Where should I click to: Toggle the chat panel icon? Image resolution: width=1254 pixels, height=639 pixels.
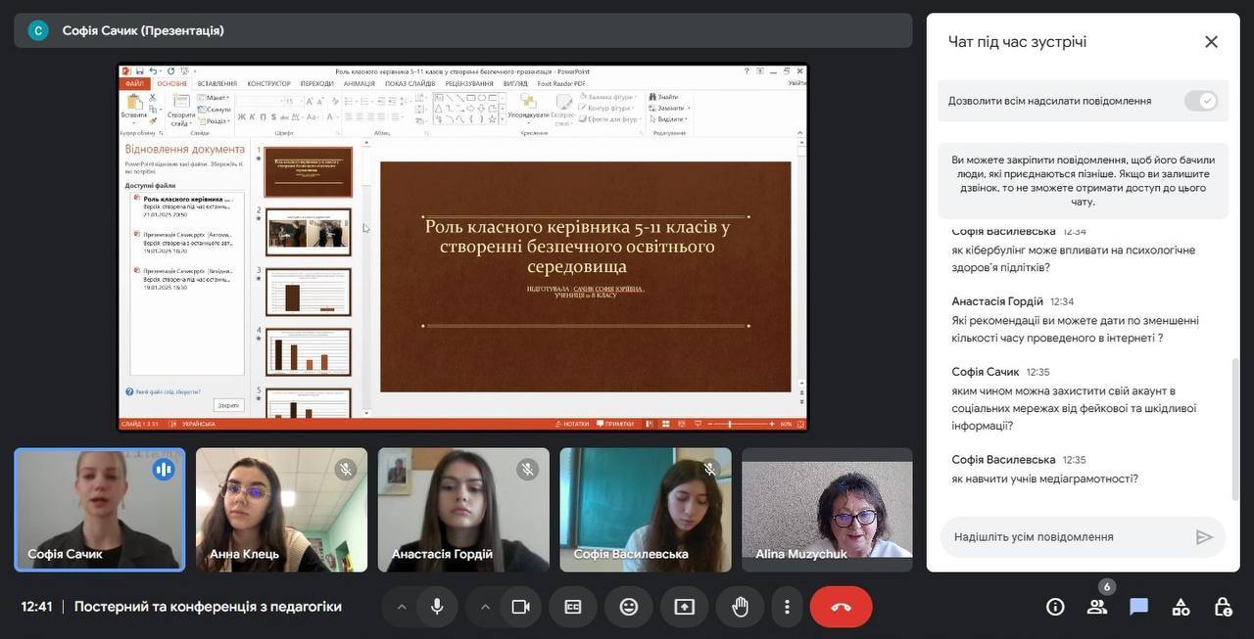(x=1138, y=607)
